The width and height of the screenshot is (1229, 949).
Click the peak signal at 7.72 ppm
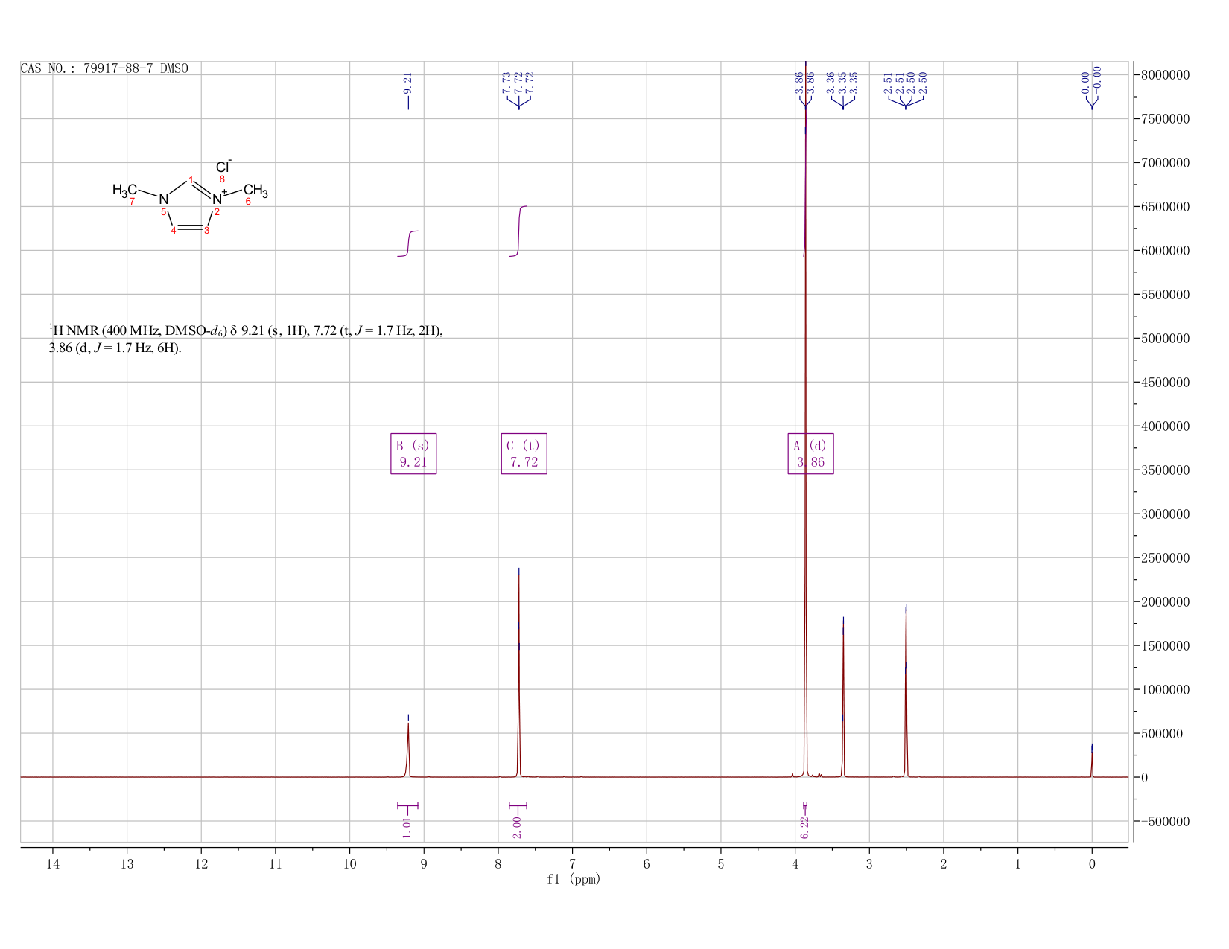click(518, 672)
